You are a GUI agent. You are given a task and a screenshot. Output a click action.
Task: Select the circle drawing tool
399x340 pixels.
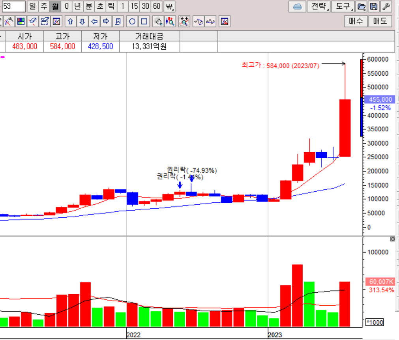coord(132,21)
